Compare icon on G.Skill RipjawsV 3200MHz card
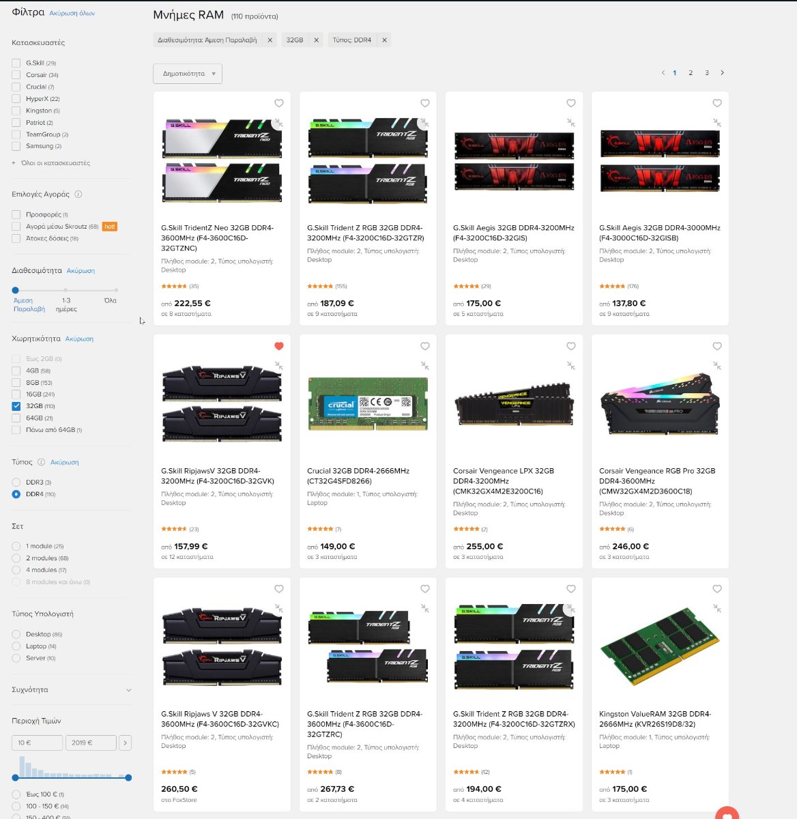Screen dimensions: 797x819 [x=279, y=366]
